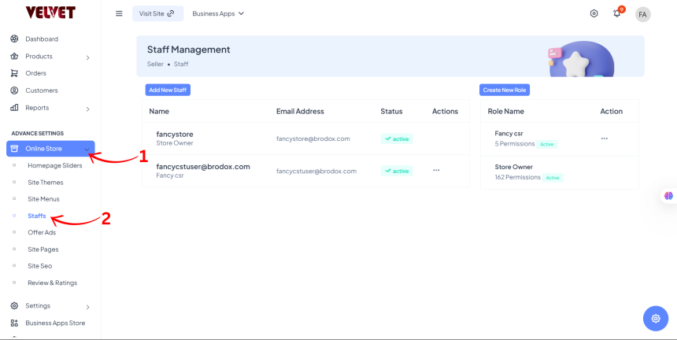Collapse the Online Store menu
This screenshot has width=677, height=340.
(x=87, y=149)
